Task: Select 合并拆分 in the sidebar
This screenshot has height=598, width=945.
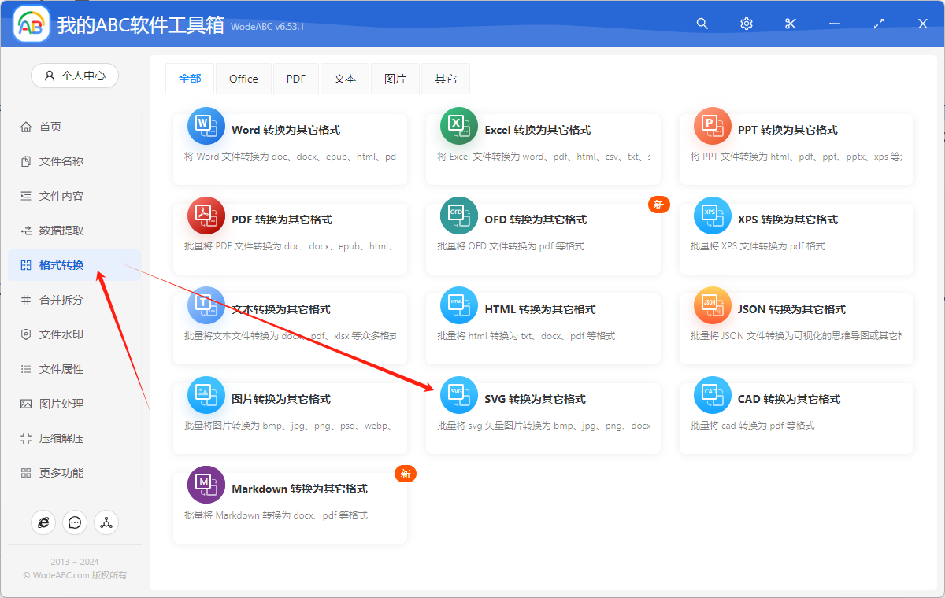Action: click(x=61, y=300)
